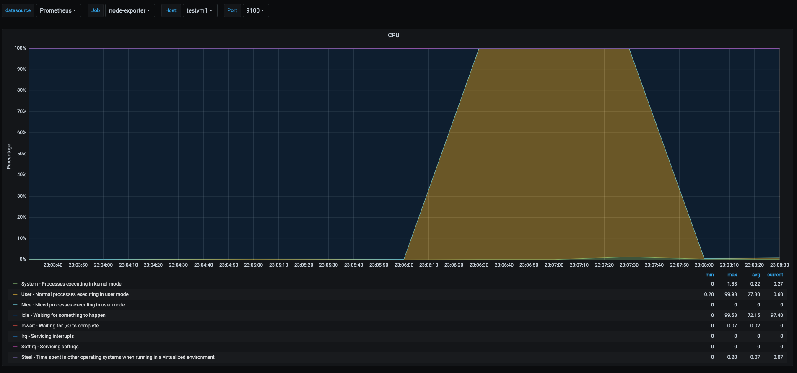Click the User series color line icon
The image size is (797, 373).
point(15,294)
